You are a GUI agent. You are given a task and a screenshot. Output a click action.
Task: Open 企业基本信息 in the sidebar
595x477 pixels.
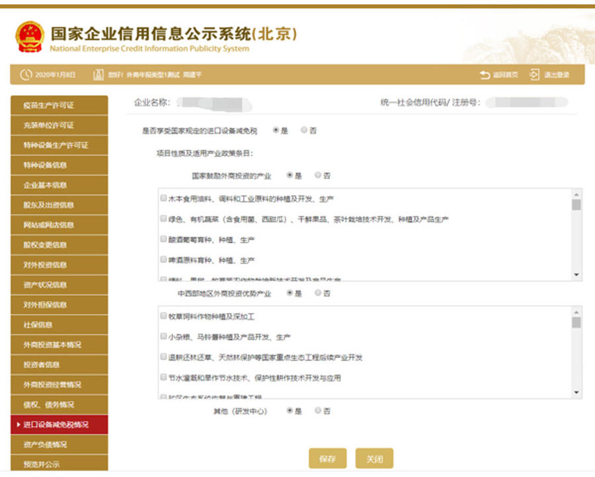point(59,185)
